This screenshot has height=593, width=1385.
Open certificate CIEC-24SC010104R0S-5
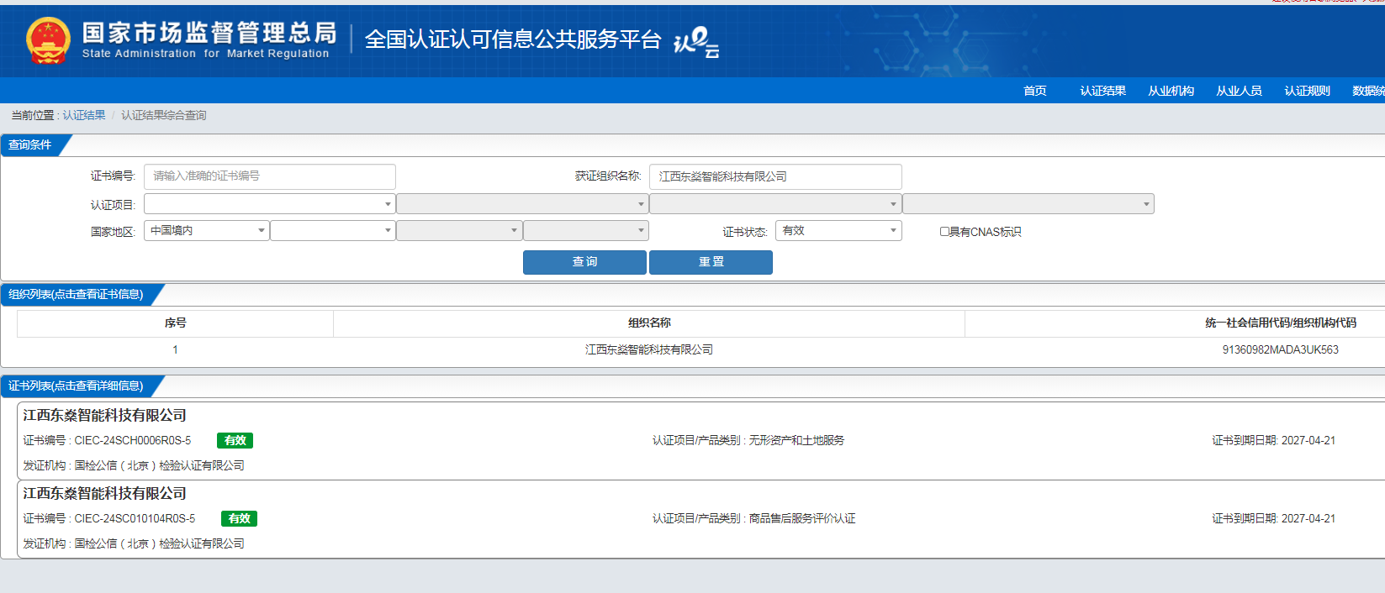[x=135, y=518]
